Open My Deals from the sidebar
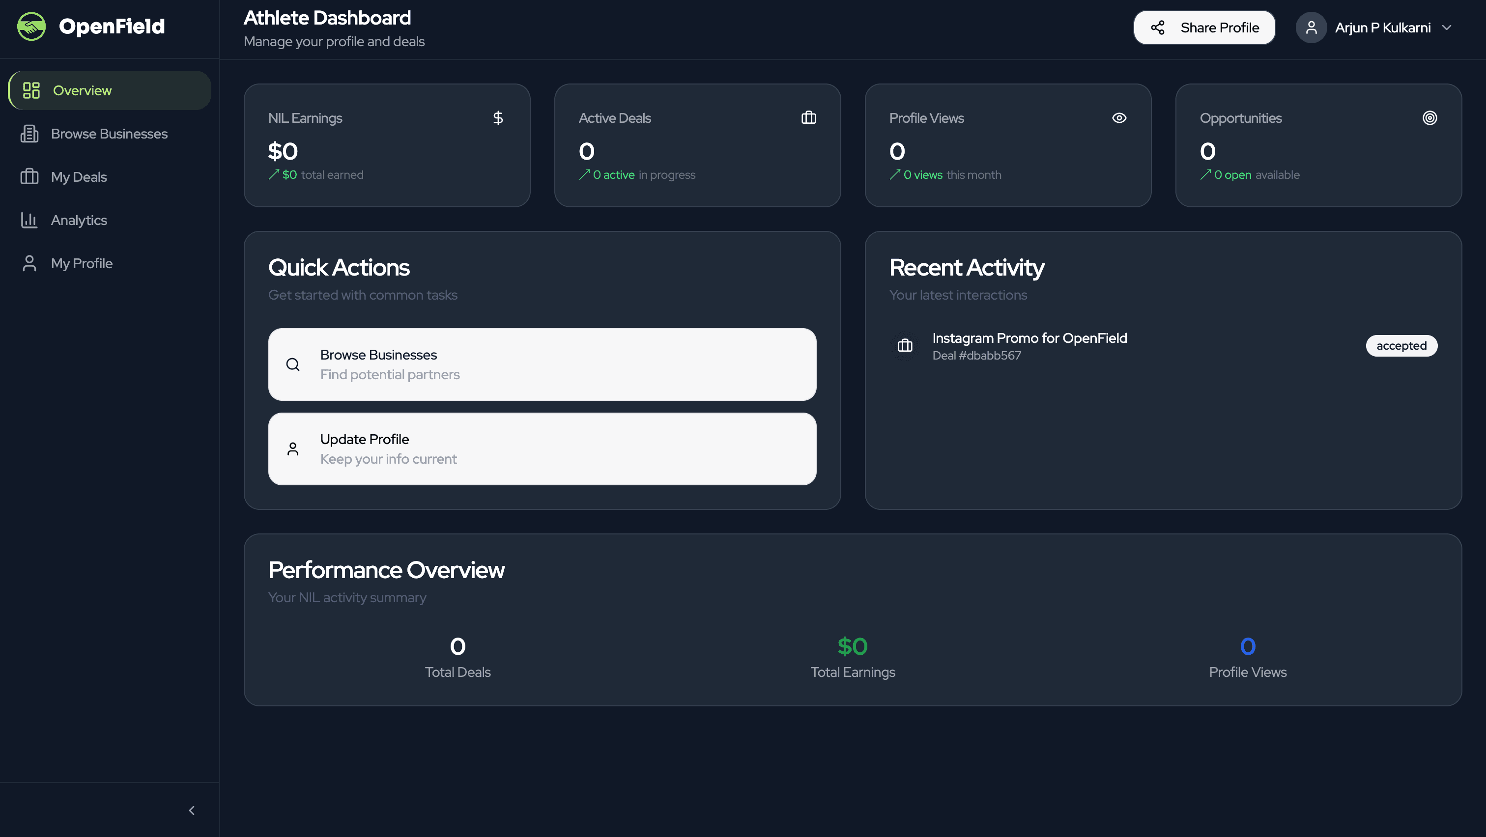Viewport: 1486px width, 837px height. pyautogui.click(x=79, y=177)
